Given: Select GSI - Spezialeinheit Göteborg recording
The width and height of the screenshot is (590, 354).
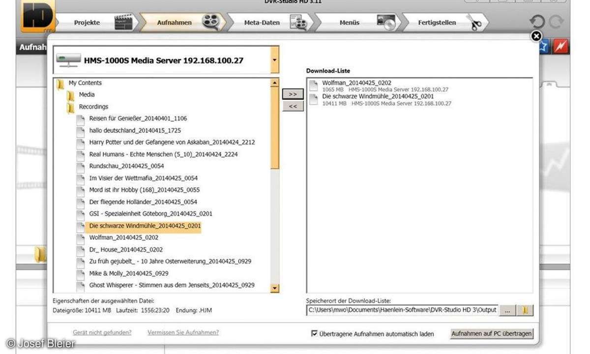Looking at the screenshot, I should pyautogui.click(x=151, y=214).
